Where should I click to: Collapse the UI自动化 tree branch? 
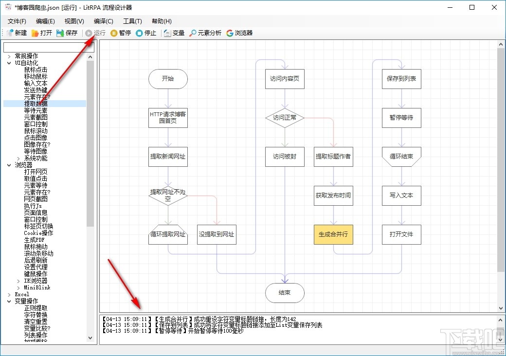coord(9,62)
